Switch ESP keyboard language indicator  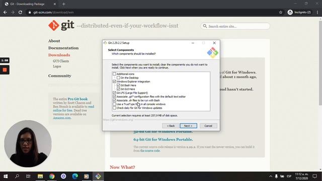pos(289,176)
